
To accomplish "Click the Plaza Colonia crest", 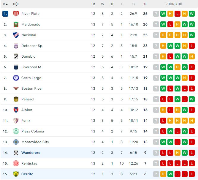I will pos(16,131).
